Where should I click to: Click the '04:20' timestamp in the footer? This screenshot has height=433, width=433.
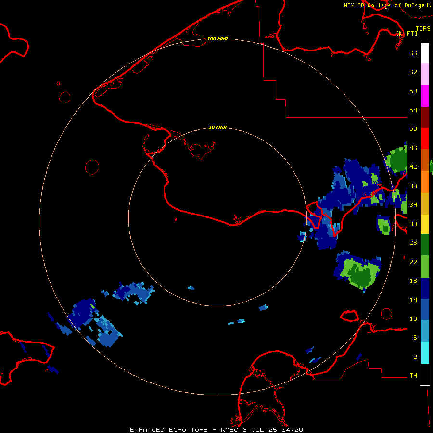click(x=292, y=430)
